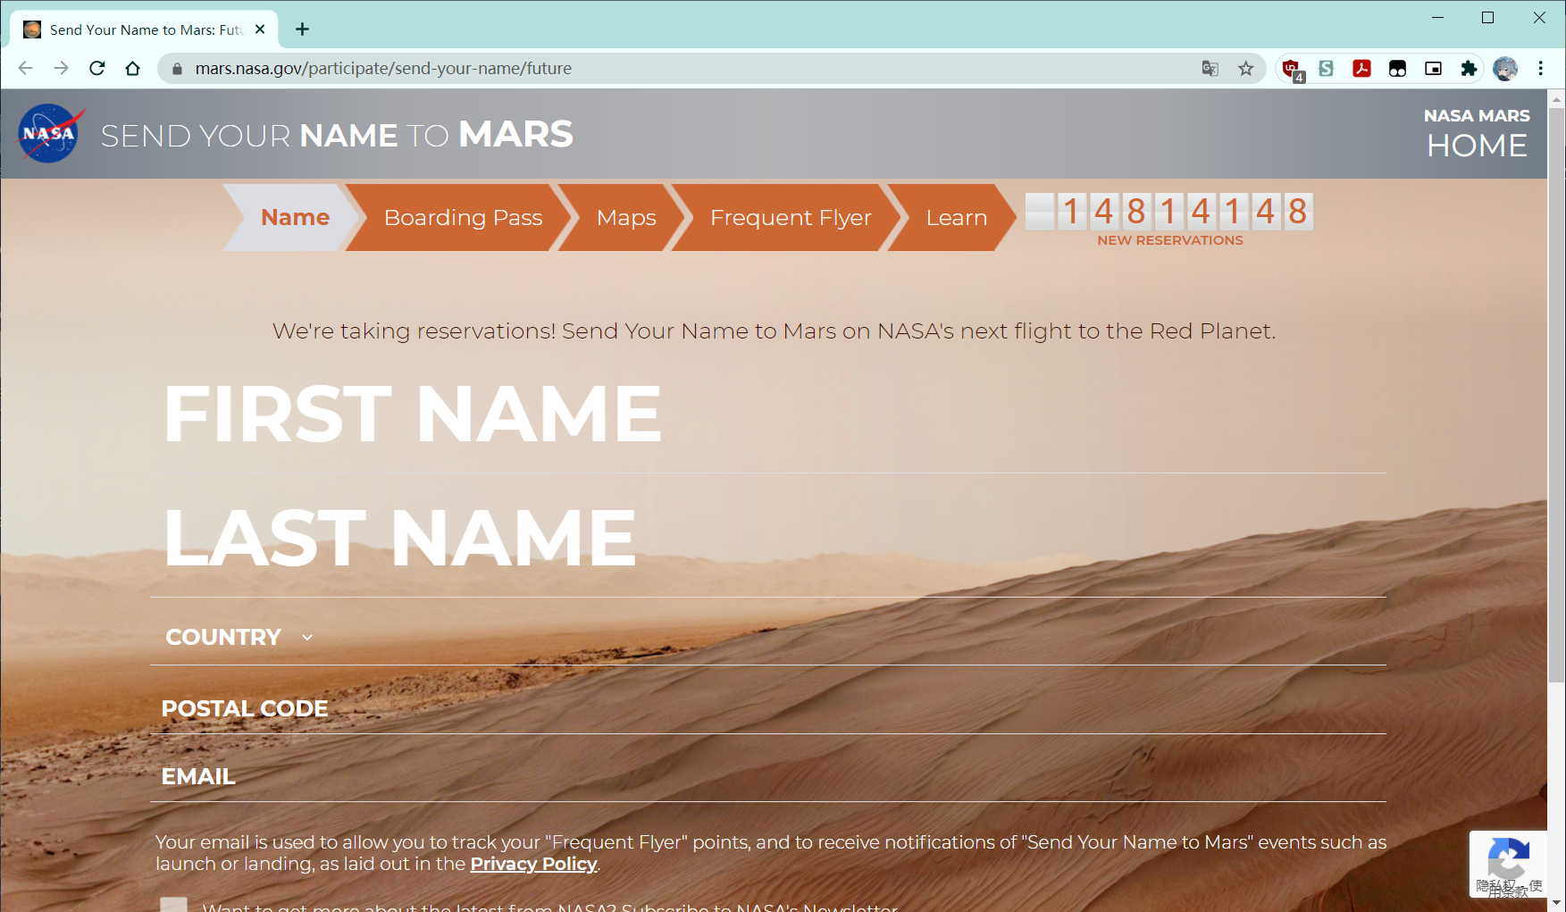1566x912 pixels.
Task: Select the Name step tab
Action: [290, 217]
